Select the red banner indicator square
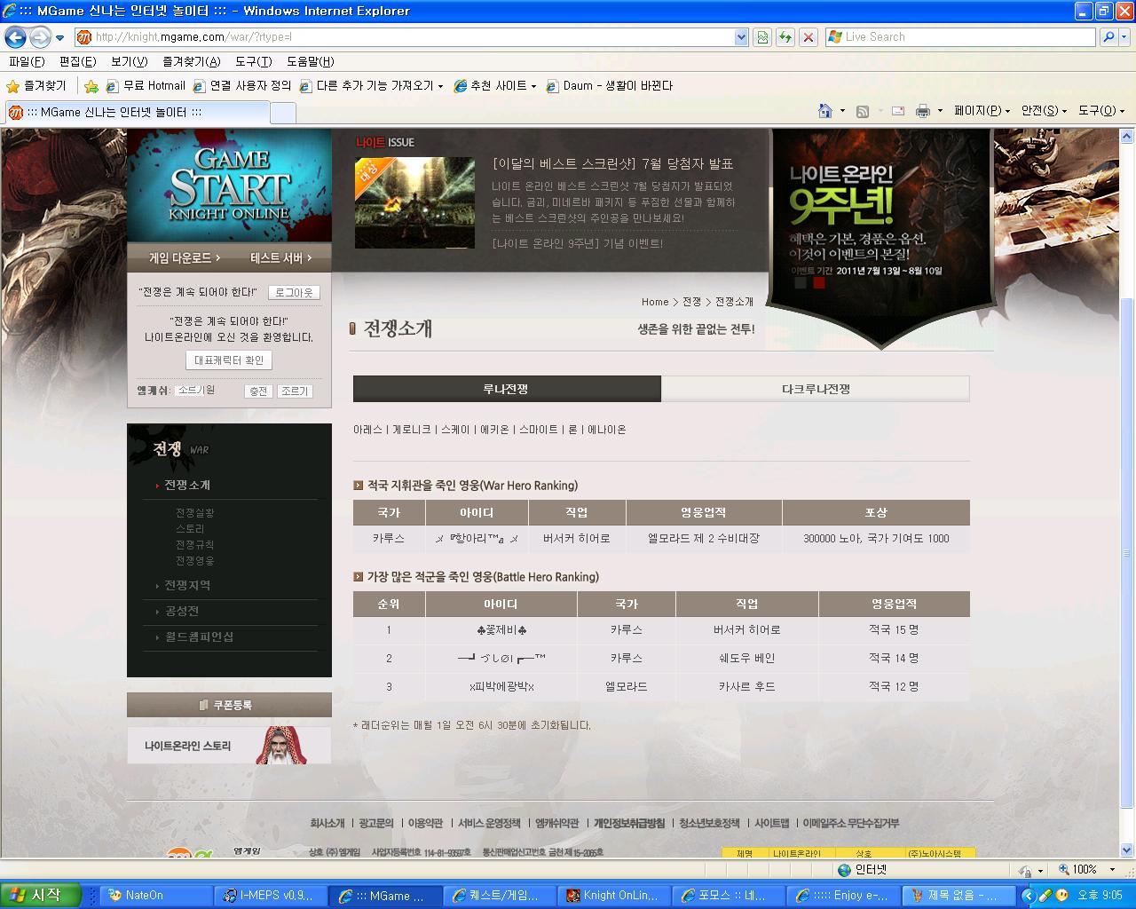Image resolution: width=1136 pixels, height=909 pixels. click(819, 283)
